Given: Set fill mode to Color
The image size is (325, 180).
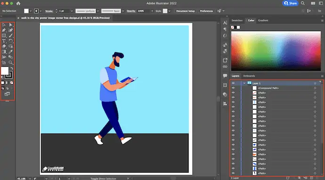Looking at the screenshot, I should pos(3,83).
